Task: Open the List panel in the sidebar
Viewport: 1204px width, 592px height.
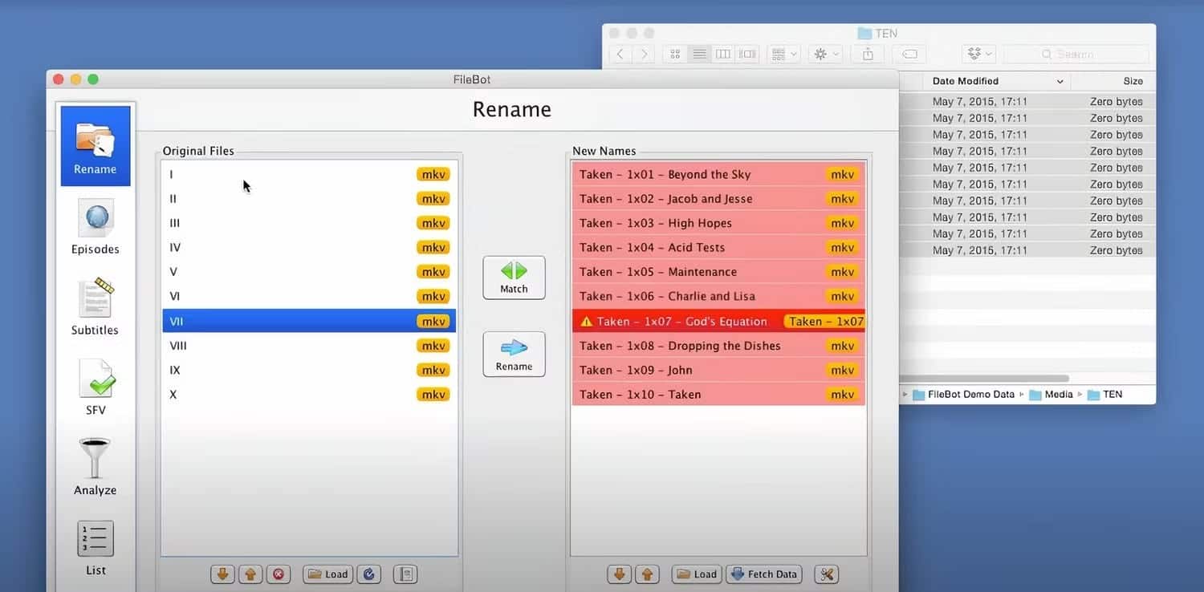Action: [x=96, y=548]
